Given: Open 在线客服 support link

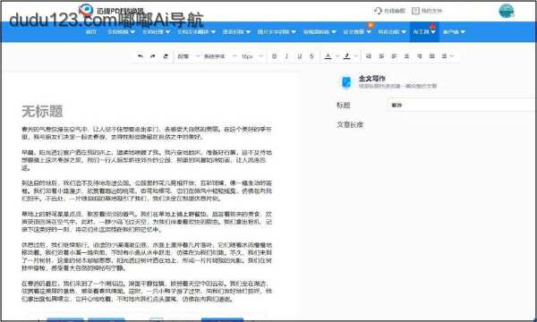Looking at the screenshot, I should click(x=389, y=11).
